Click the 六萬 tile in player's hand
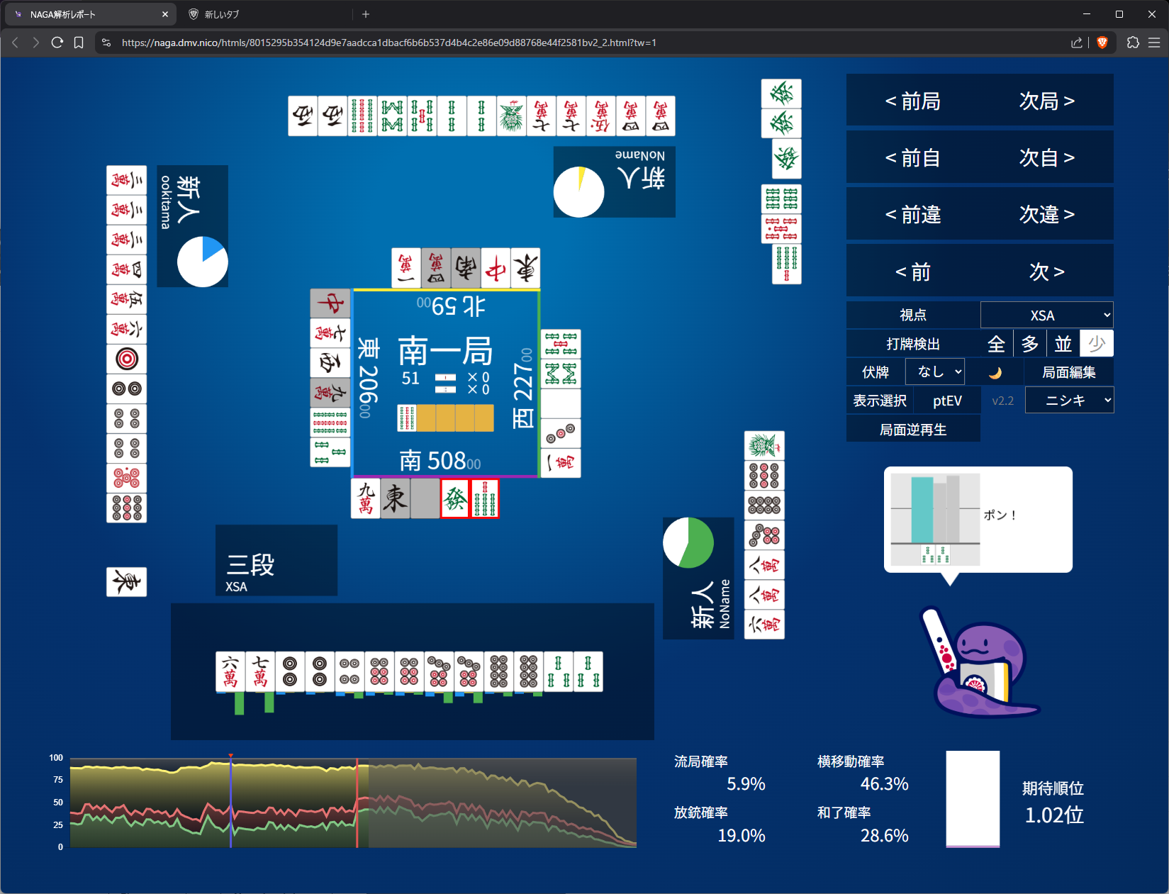The height and width of the screenshot is (894, 1169). (230, 671)
